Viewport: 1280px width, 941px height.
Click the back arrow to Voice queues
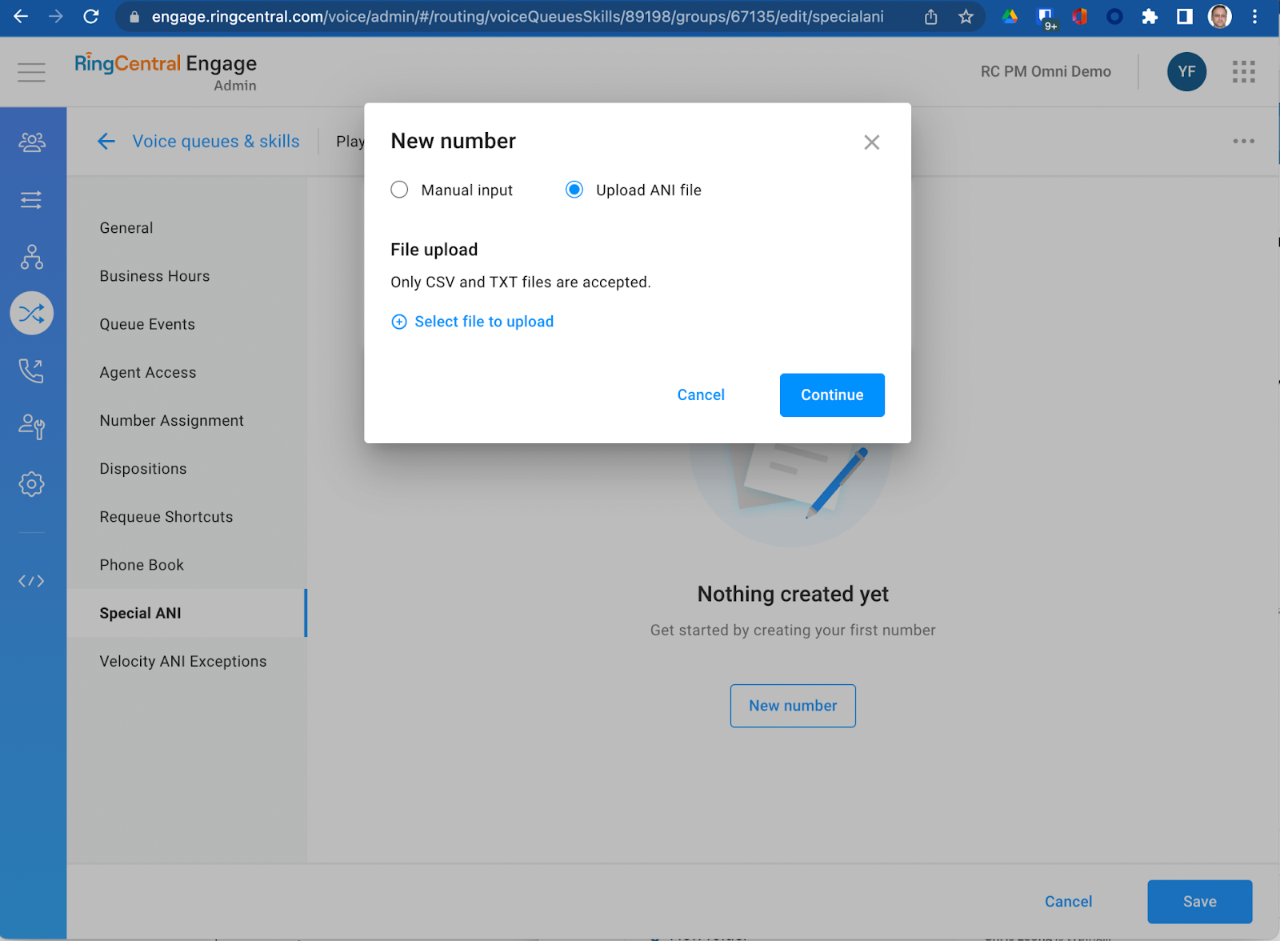tap(106, 142)
